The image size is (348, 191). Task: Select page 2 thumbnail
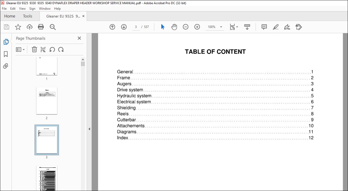[x=47, y=101]
